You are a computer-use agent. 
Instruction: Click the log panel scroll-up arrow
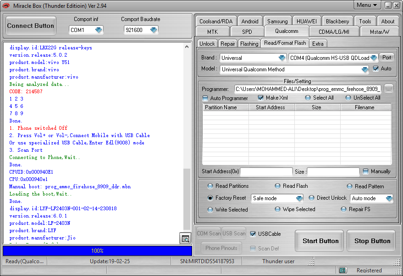coord(187,47)
